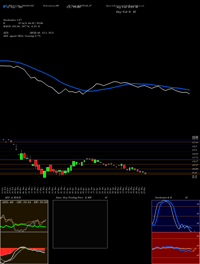
Task: Click the 'Stochastics & R' panel title
Action: (163, 198)
